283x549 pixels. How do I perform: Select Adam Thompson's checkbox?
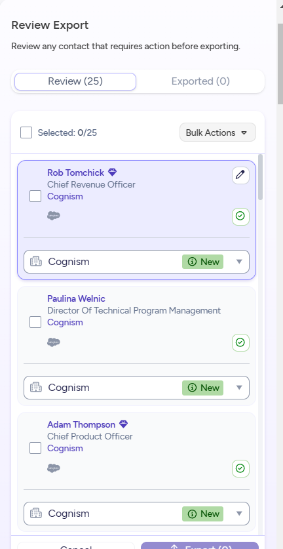tap(35, 448)
